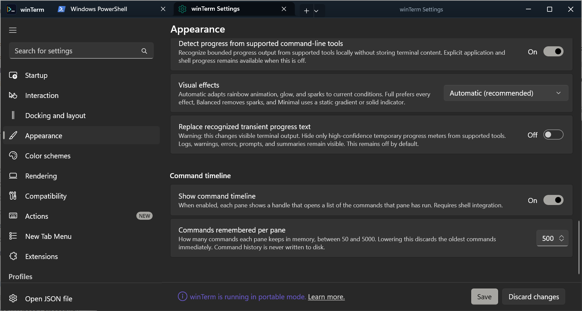The width and height of the screenshot is (582, 311).
Task: Click the search magnifier icon
Action: 144,51
